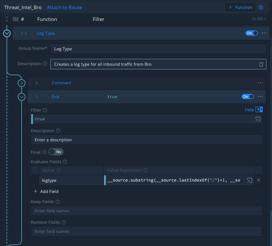Click the add Function button
Screen dimensions: 272x246
[x=240, y=8]
